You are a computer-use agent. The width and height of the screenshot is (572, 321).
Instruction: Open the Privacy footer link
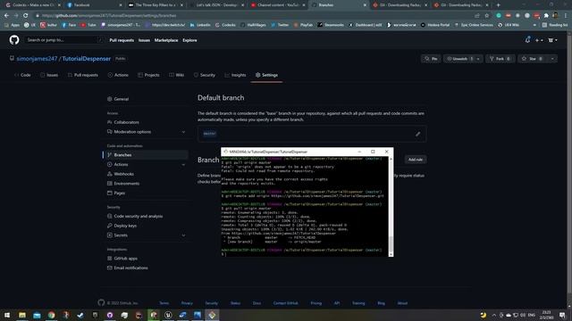[x=187, y=303]
